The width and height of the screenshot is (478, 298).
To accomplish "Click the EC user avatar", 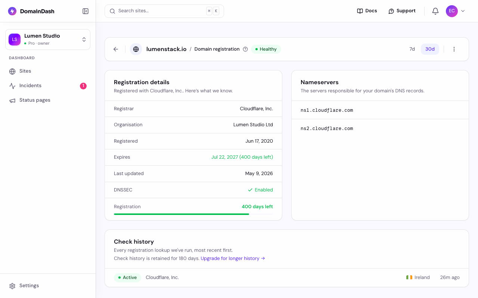I will [452, 11].
